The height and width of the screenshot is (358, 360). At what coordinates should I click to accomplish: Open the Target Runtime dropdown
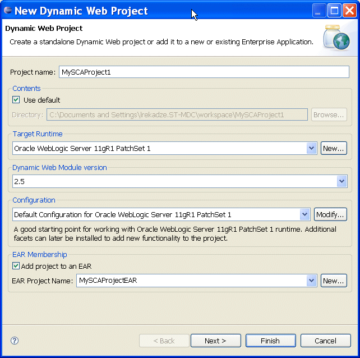pyautogui.click(x=311, y=148)
